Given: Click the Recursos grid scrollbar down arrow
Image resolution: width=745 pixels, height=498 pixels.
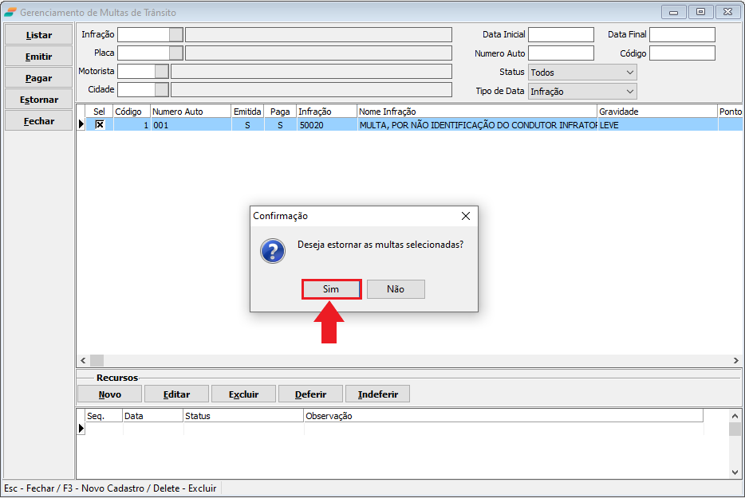Looking at the screenshot, I should (735, 472).
